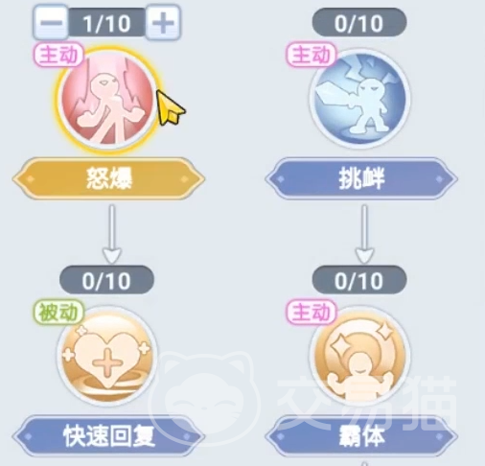Increase 怒爆 level with plus button

click(x=163, y=23)
